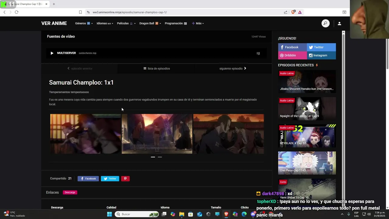
Task: Select second gallery carousel indicator
Action: 160,157
